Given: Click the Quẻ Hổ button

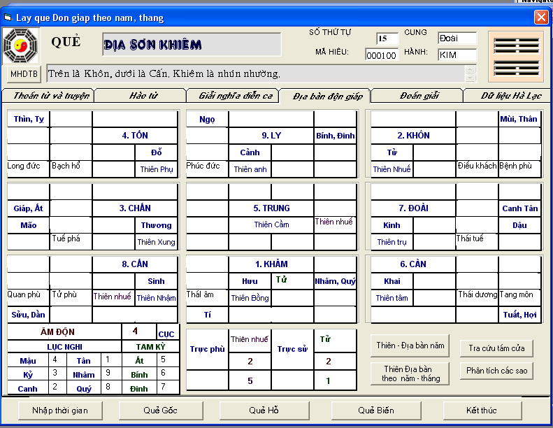Looking at the screenshot, I should (264, 410).
